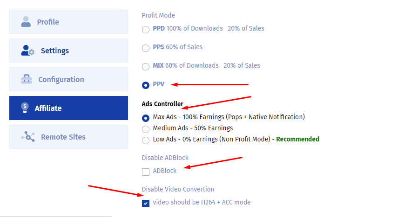
Task: Choose Low Ads Non Profit Mode
Action: coord(146,140)
